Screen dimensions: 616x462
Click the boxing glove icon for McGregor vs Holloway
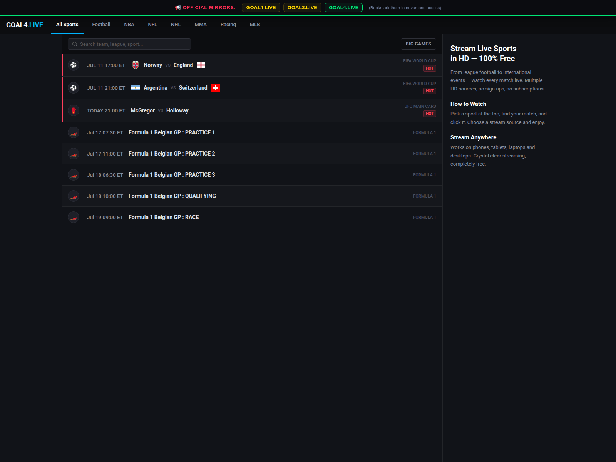point(74,110)
